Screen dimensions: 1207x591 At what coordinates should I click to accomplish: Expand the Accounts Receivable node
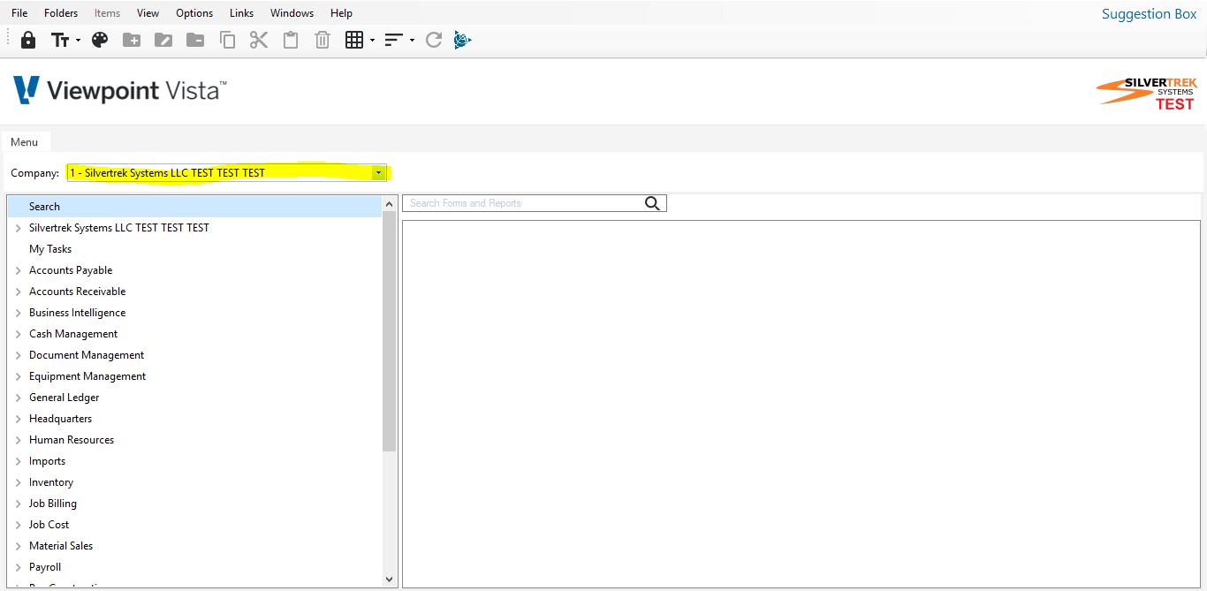coord(19,292)
